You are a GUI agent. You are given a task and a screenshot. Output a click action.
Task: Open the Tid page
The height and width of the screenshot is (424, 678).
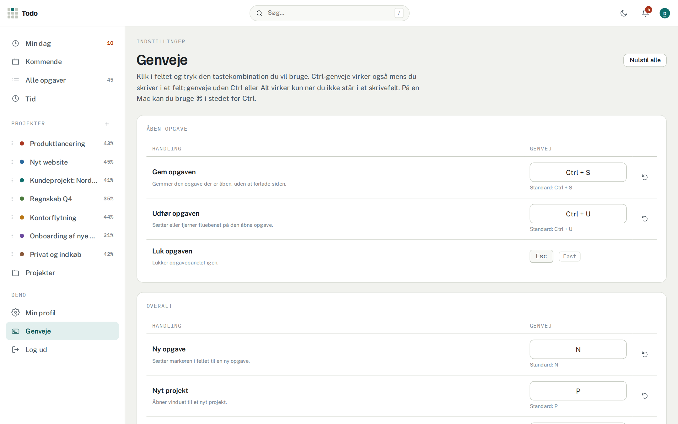pyautogui.click(x=62, y=99)
